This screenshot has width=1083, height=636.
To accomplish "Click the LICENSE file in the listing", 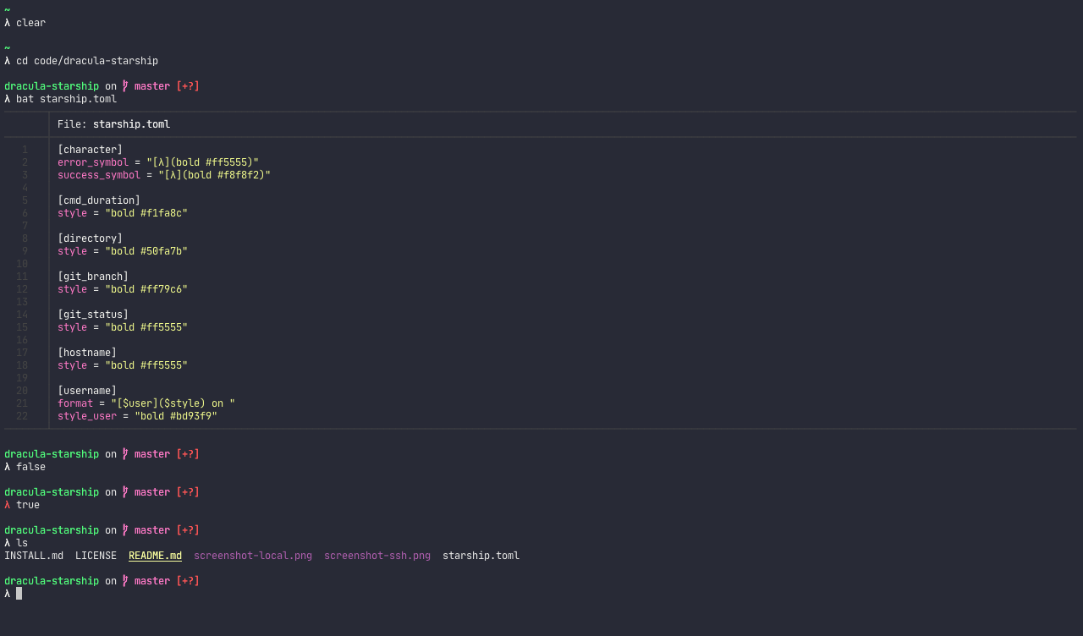I will [x=96, y=556].
